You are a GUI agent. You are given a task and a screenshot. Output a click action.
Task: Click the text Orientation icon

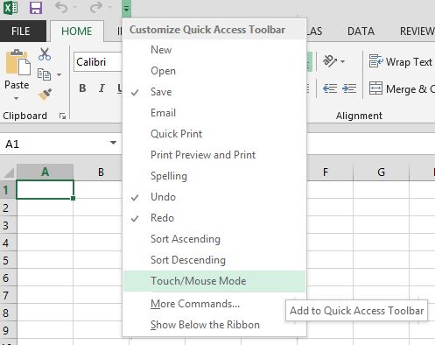330,61
